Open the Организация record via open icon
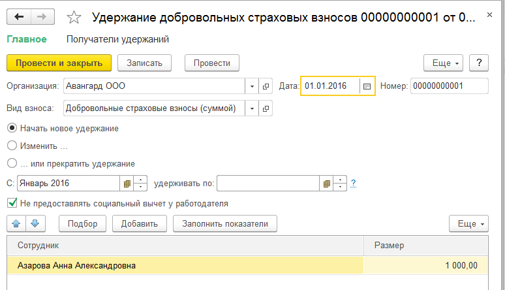 pyautogui.click(x=266, y=86)
